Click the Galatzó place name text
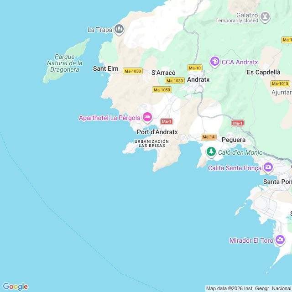This screenshot has width=292, height=292. pos(247,15)
